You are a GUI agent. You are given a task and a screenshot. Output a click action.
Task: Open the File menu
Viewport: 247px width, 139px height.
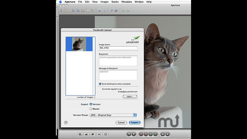click(x=80, y=2)
